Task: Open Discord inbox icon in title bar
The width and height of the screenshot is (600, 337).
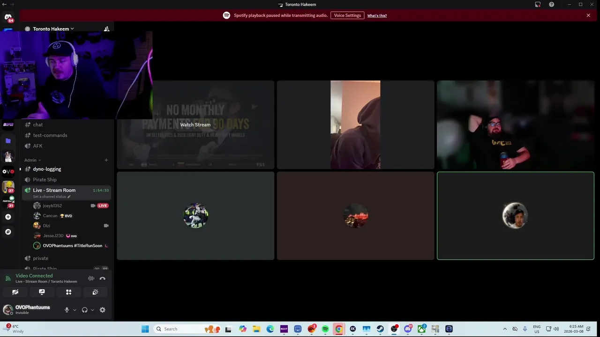Action: pyautogui.click(x=538, y=4)
